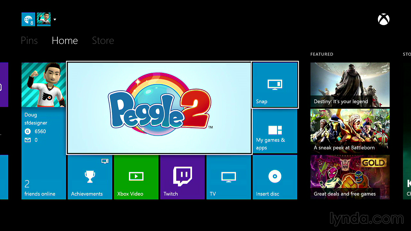Open messages envelope icon

click(28, 140)
